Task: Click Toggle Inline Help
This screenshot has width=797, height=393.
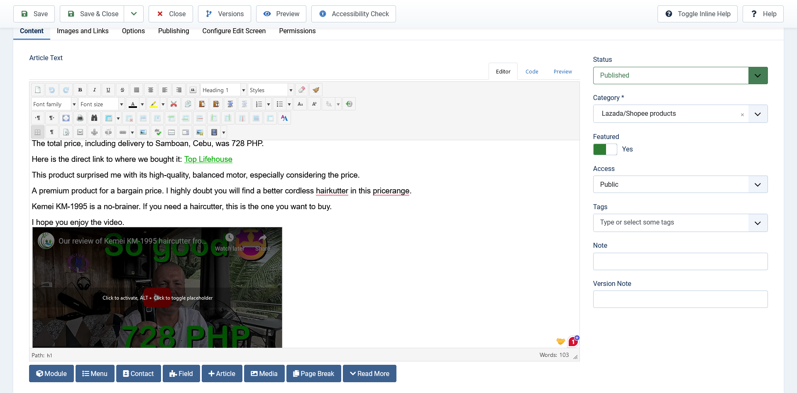Action: point(697,14)
